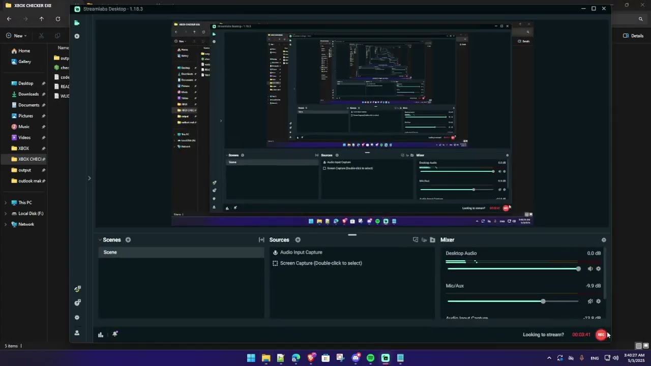Click the Mic/Aux settings gear

pyautogui.click(x=598, y=301)
